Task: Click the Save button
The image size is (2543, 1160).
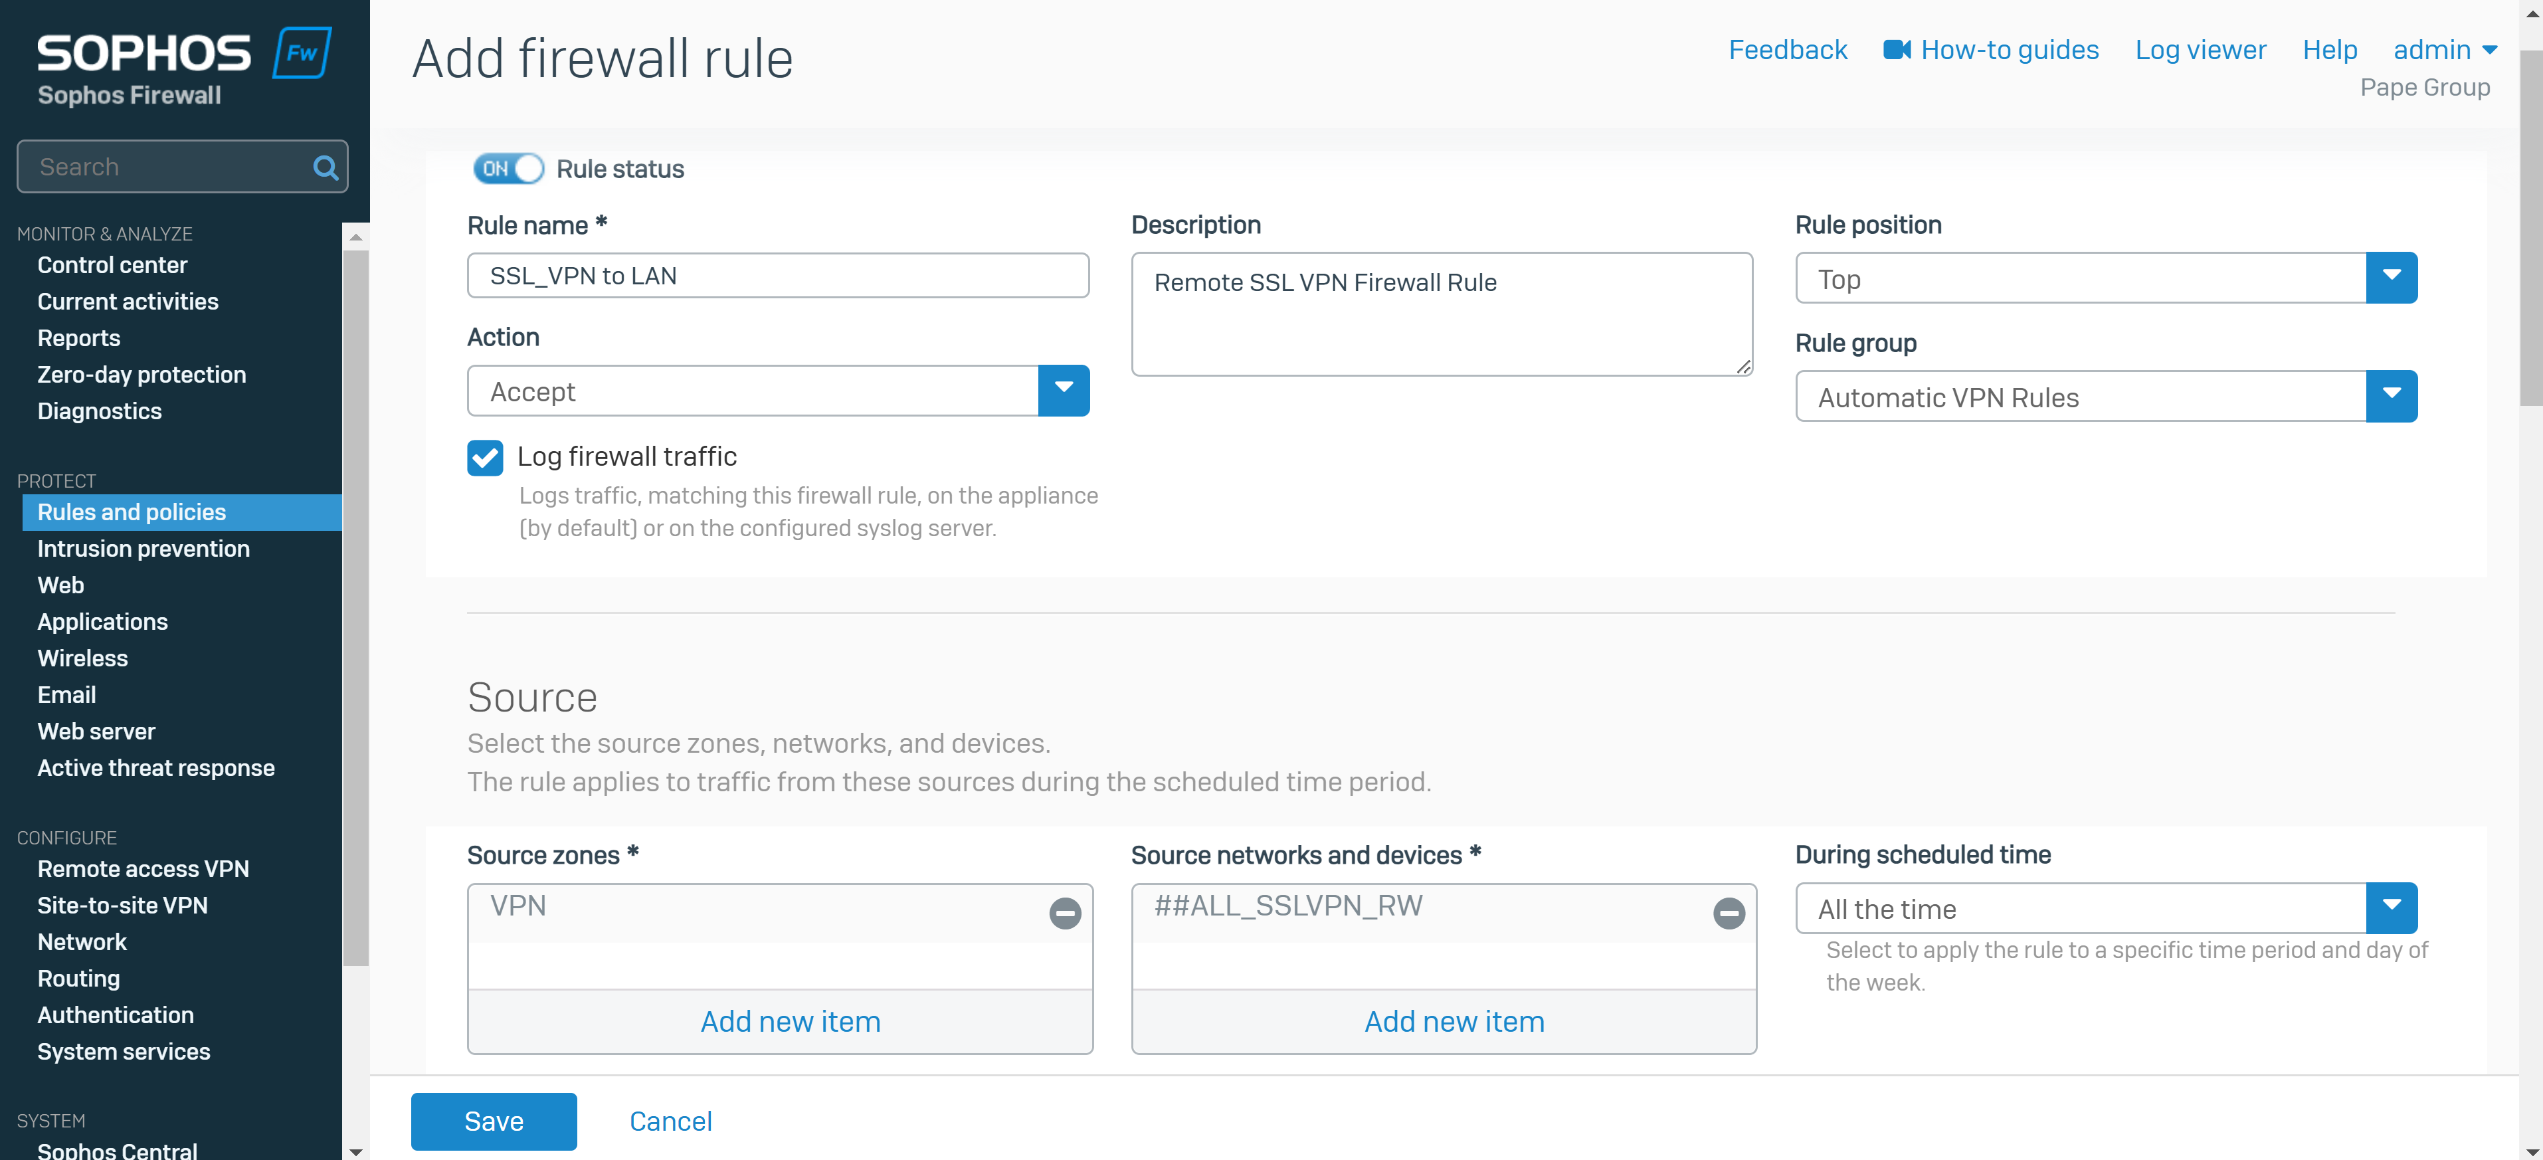Action: 494,1121
